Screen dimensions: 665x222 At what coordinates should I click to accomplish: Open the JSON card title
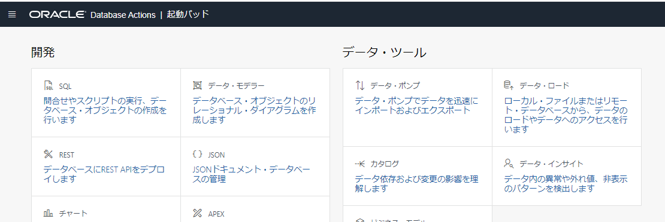tap(216, 155)
